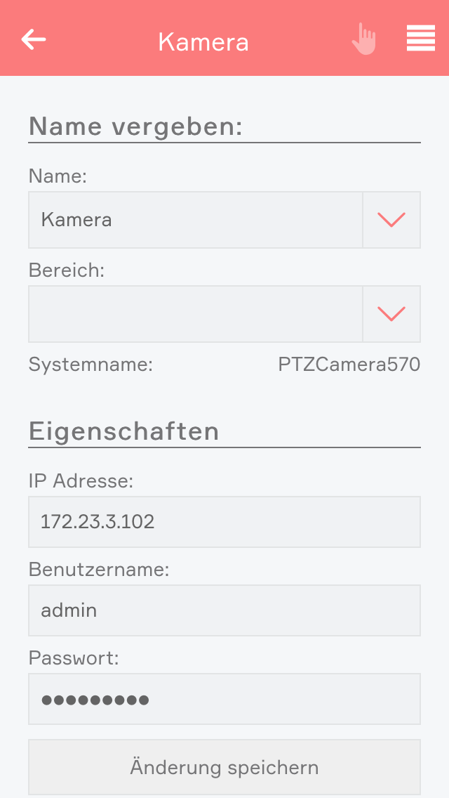Click the Name field containing "Kamera"
The image size is (449, 798).
click(195, 220)
